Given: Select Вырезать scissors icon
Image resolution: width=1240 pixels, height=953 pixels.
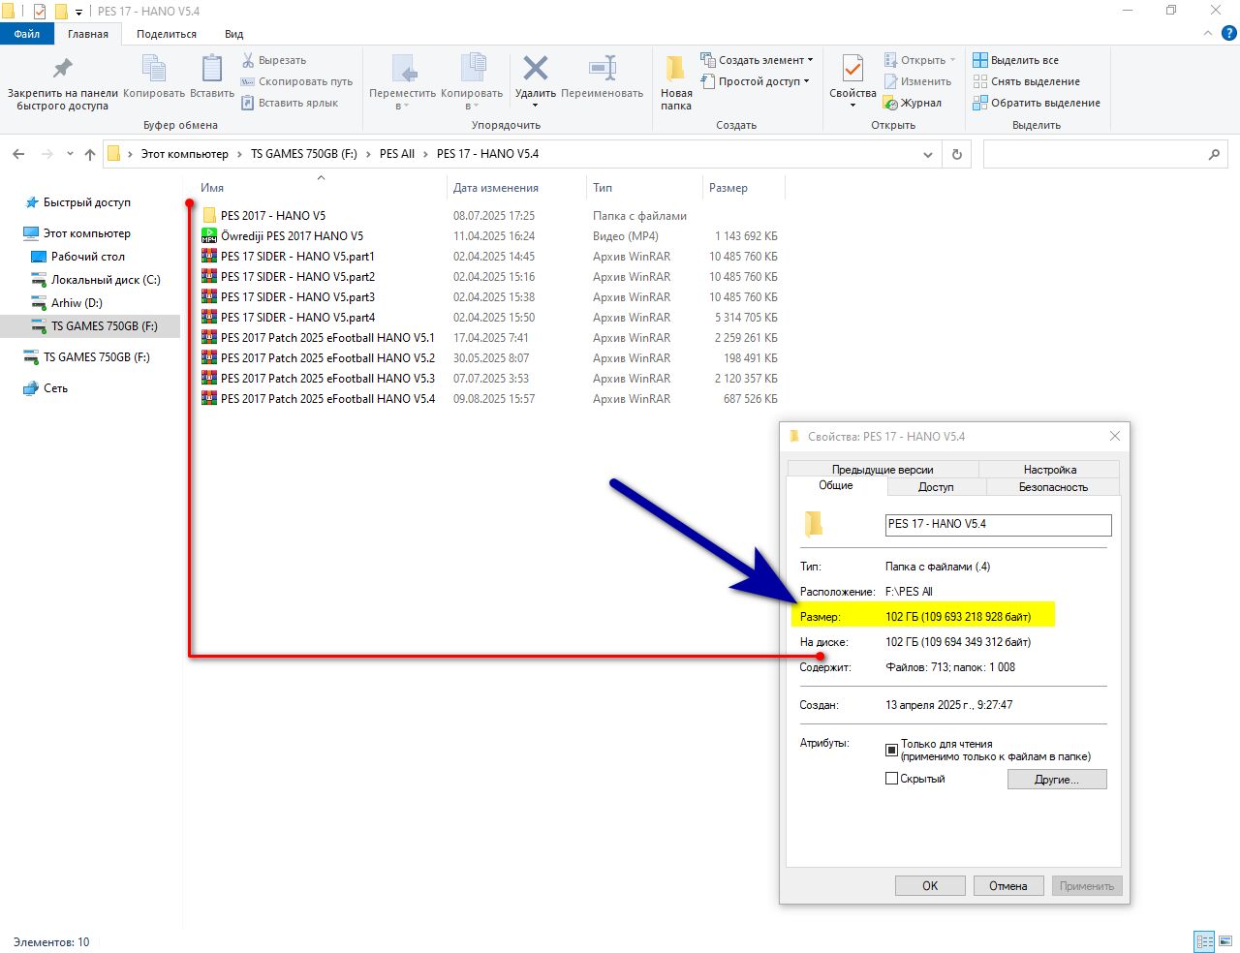Looking at the screenshot, I should pos(248,60).
